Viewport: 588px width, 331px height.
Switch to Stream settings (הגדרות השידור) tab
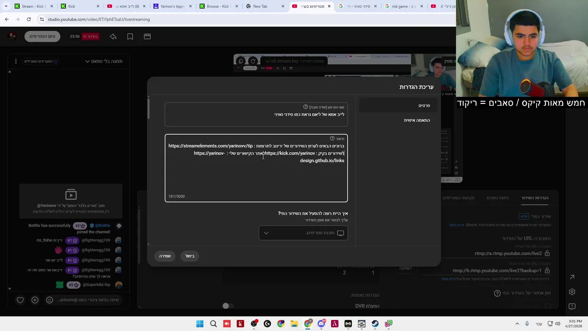[535, 198]
